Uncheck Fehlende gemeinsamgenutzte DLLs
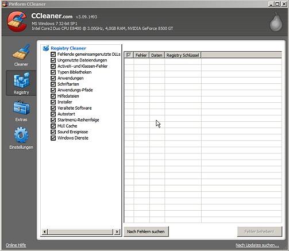The image size is (289, 251). point(53,55)
